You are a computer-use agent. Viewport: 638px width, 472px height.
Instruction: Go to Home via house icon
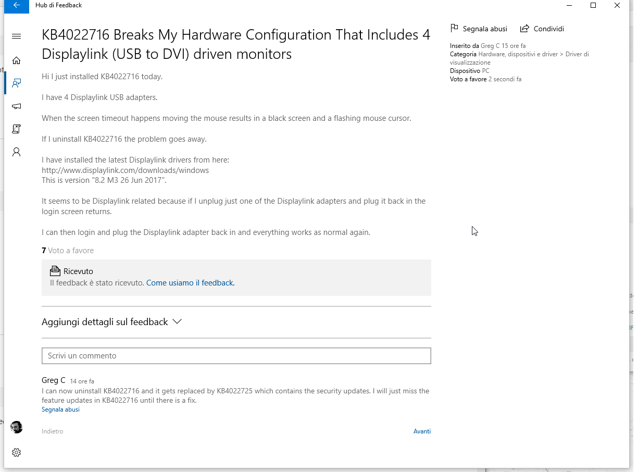click(17, 60)
